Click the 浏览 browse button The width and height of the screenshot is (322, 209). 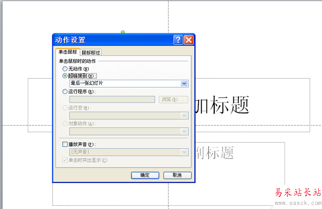click(x=173, y=99)
